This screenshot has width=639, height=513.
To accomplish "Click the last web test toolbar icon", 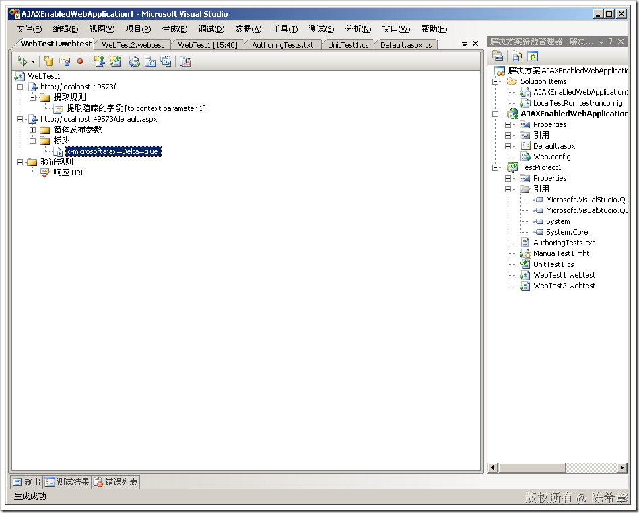I will click(185, 61).
